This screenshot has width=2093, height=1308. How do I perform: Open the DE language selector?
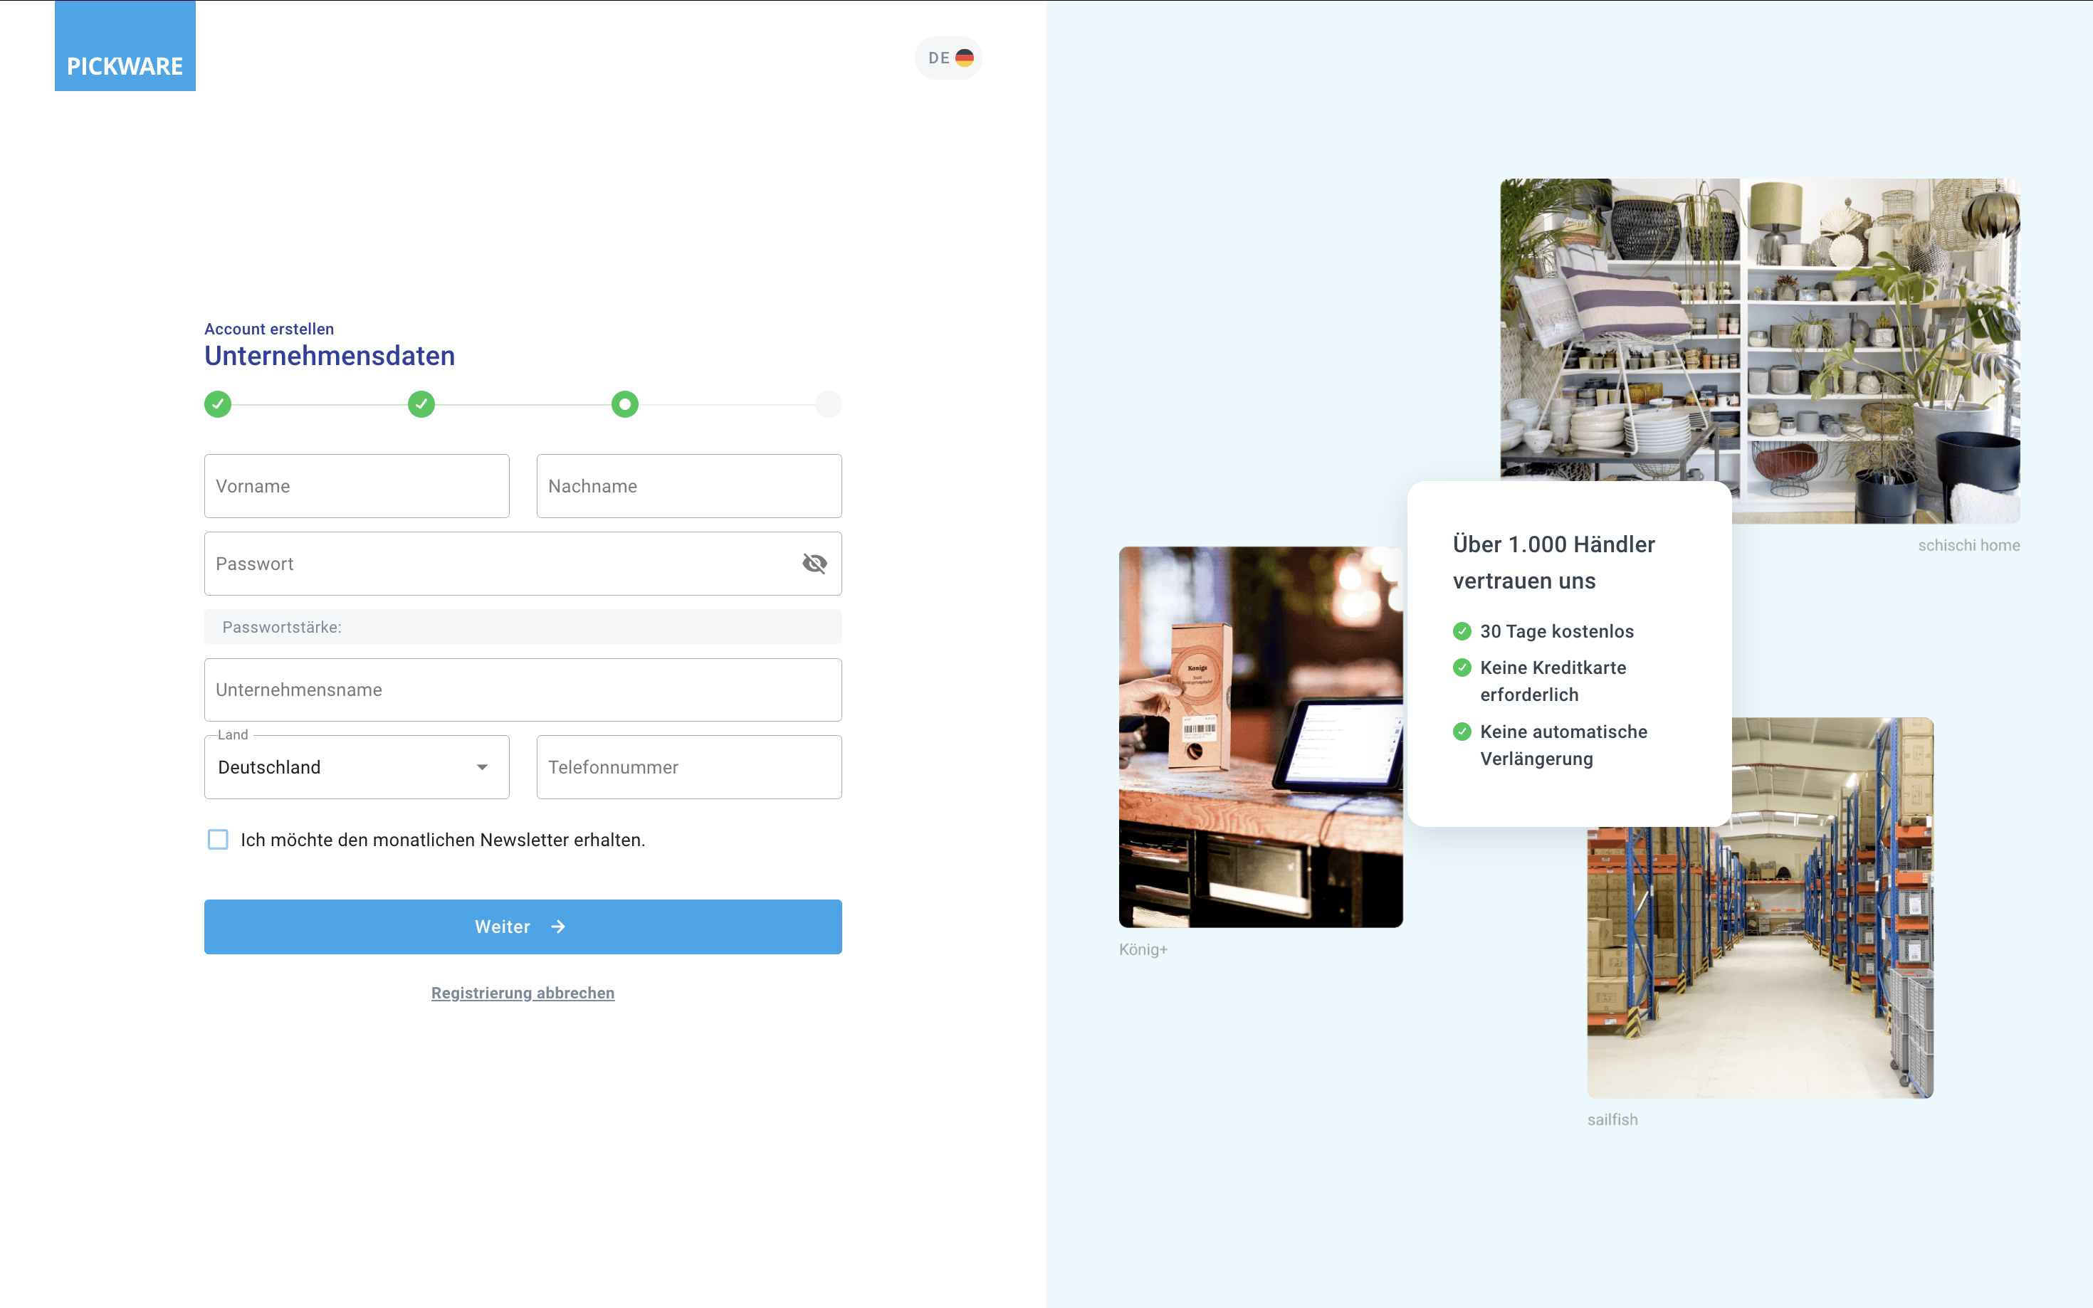(948, 58)
